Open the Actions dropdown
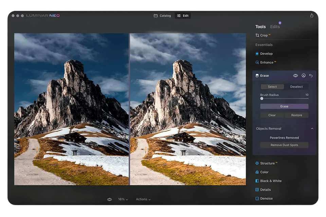Image resolution: width=326 pixels, height=217 pixels. (143, 199)
